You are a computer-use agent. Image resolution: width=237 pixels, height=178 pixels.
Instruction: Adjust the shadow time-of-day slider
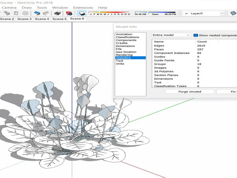[155, 13]
